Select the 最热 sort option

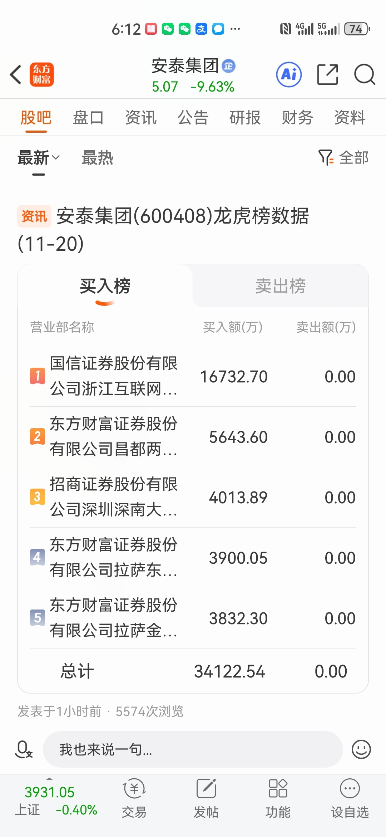(x=98, y=158)
